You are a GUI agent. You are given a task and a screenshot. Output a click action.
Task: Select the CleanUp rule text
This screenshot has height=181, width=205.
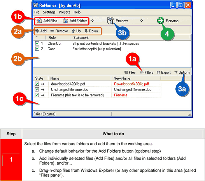[x=54, y=44]
